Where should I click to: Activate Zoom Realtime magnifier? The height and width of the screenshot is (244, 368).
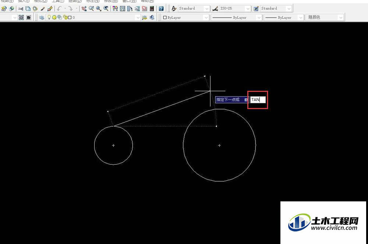click(91, 9)
